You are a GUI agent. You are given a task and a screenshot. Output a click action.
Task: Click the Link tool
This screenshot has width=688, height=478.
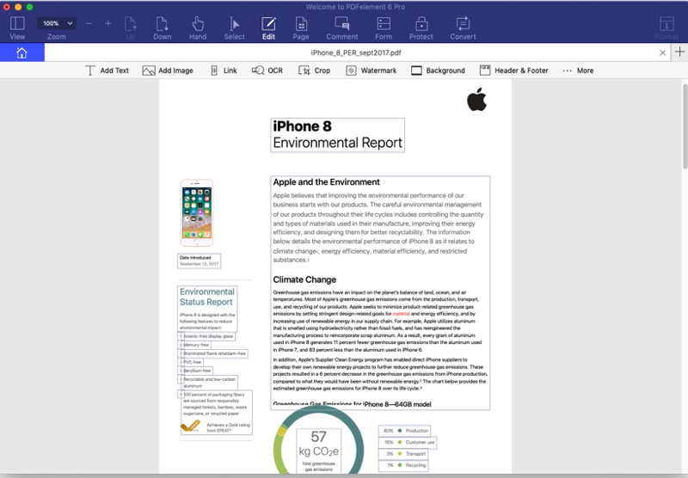(x=224, y=70)
